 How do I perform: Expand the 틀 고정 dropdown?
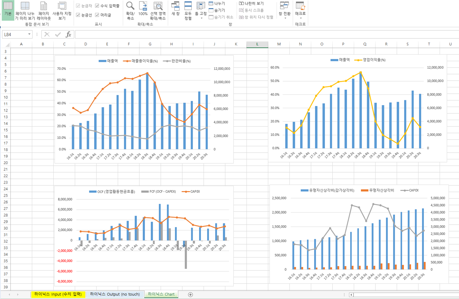click(201, 10)
